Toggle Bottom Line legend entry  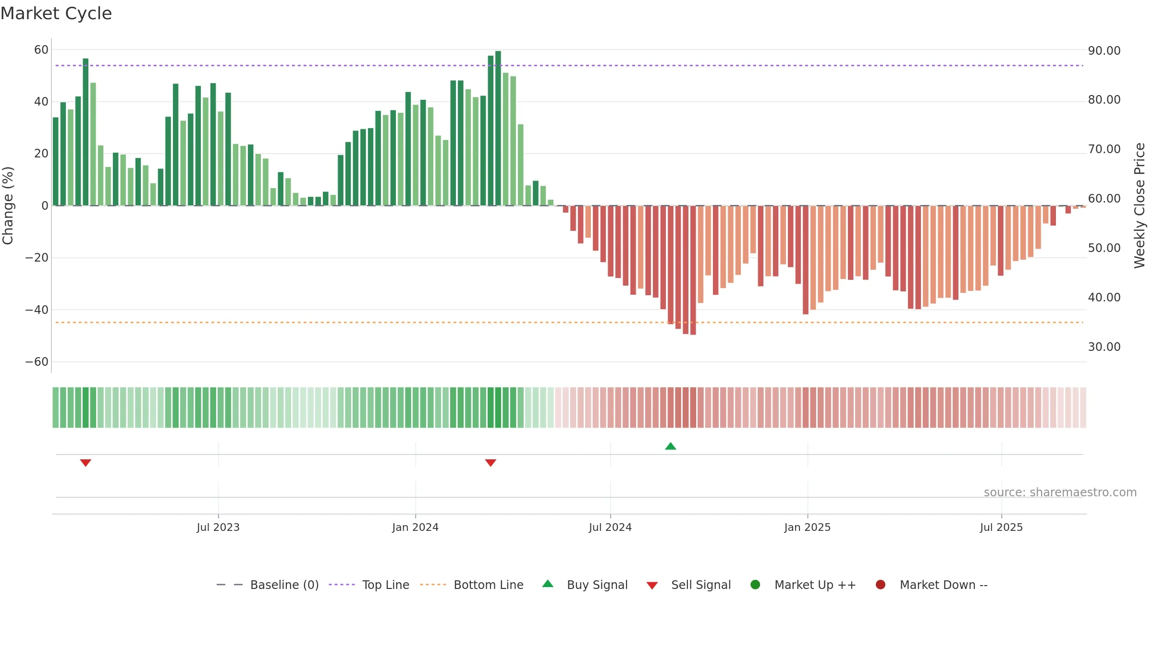pos(472,585)
